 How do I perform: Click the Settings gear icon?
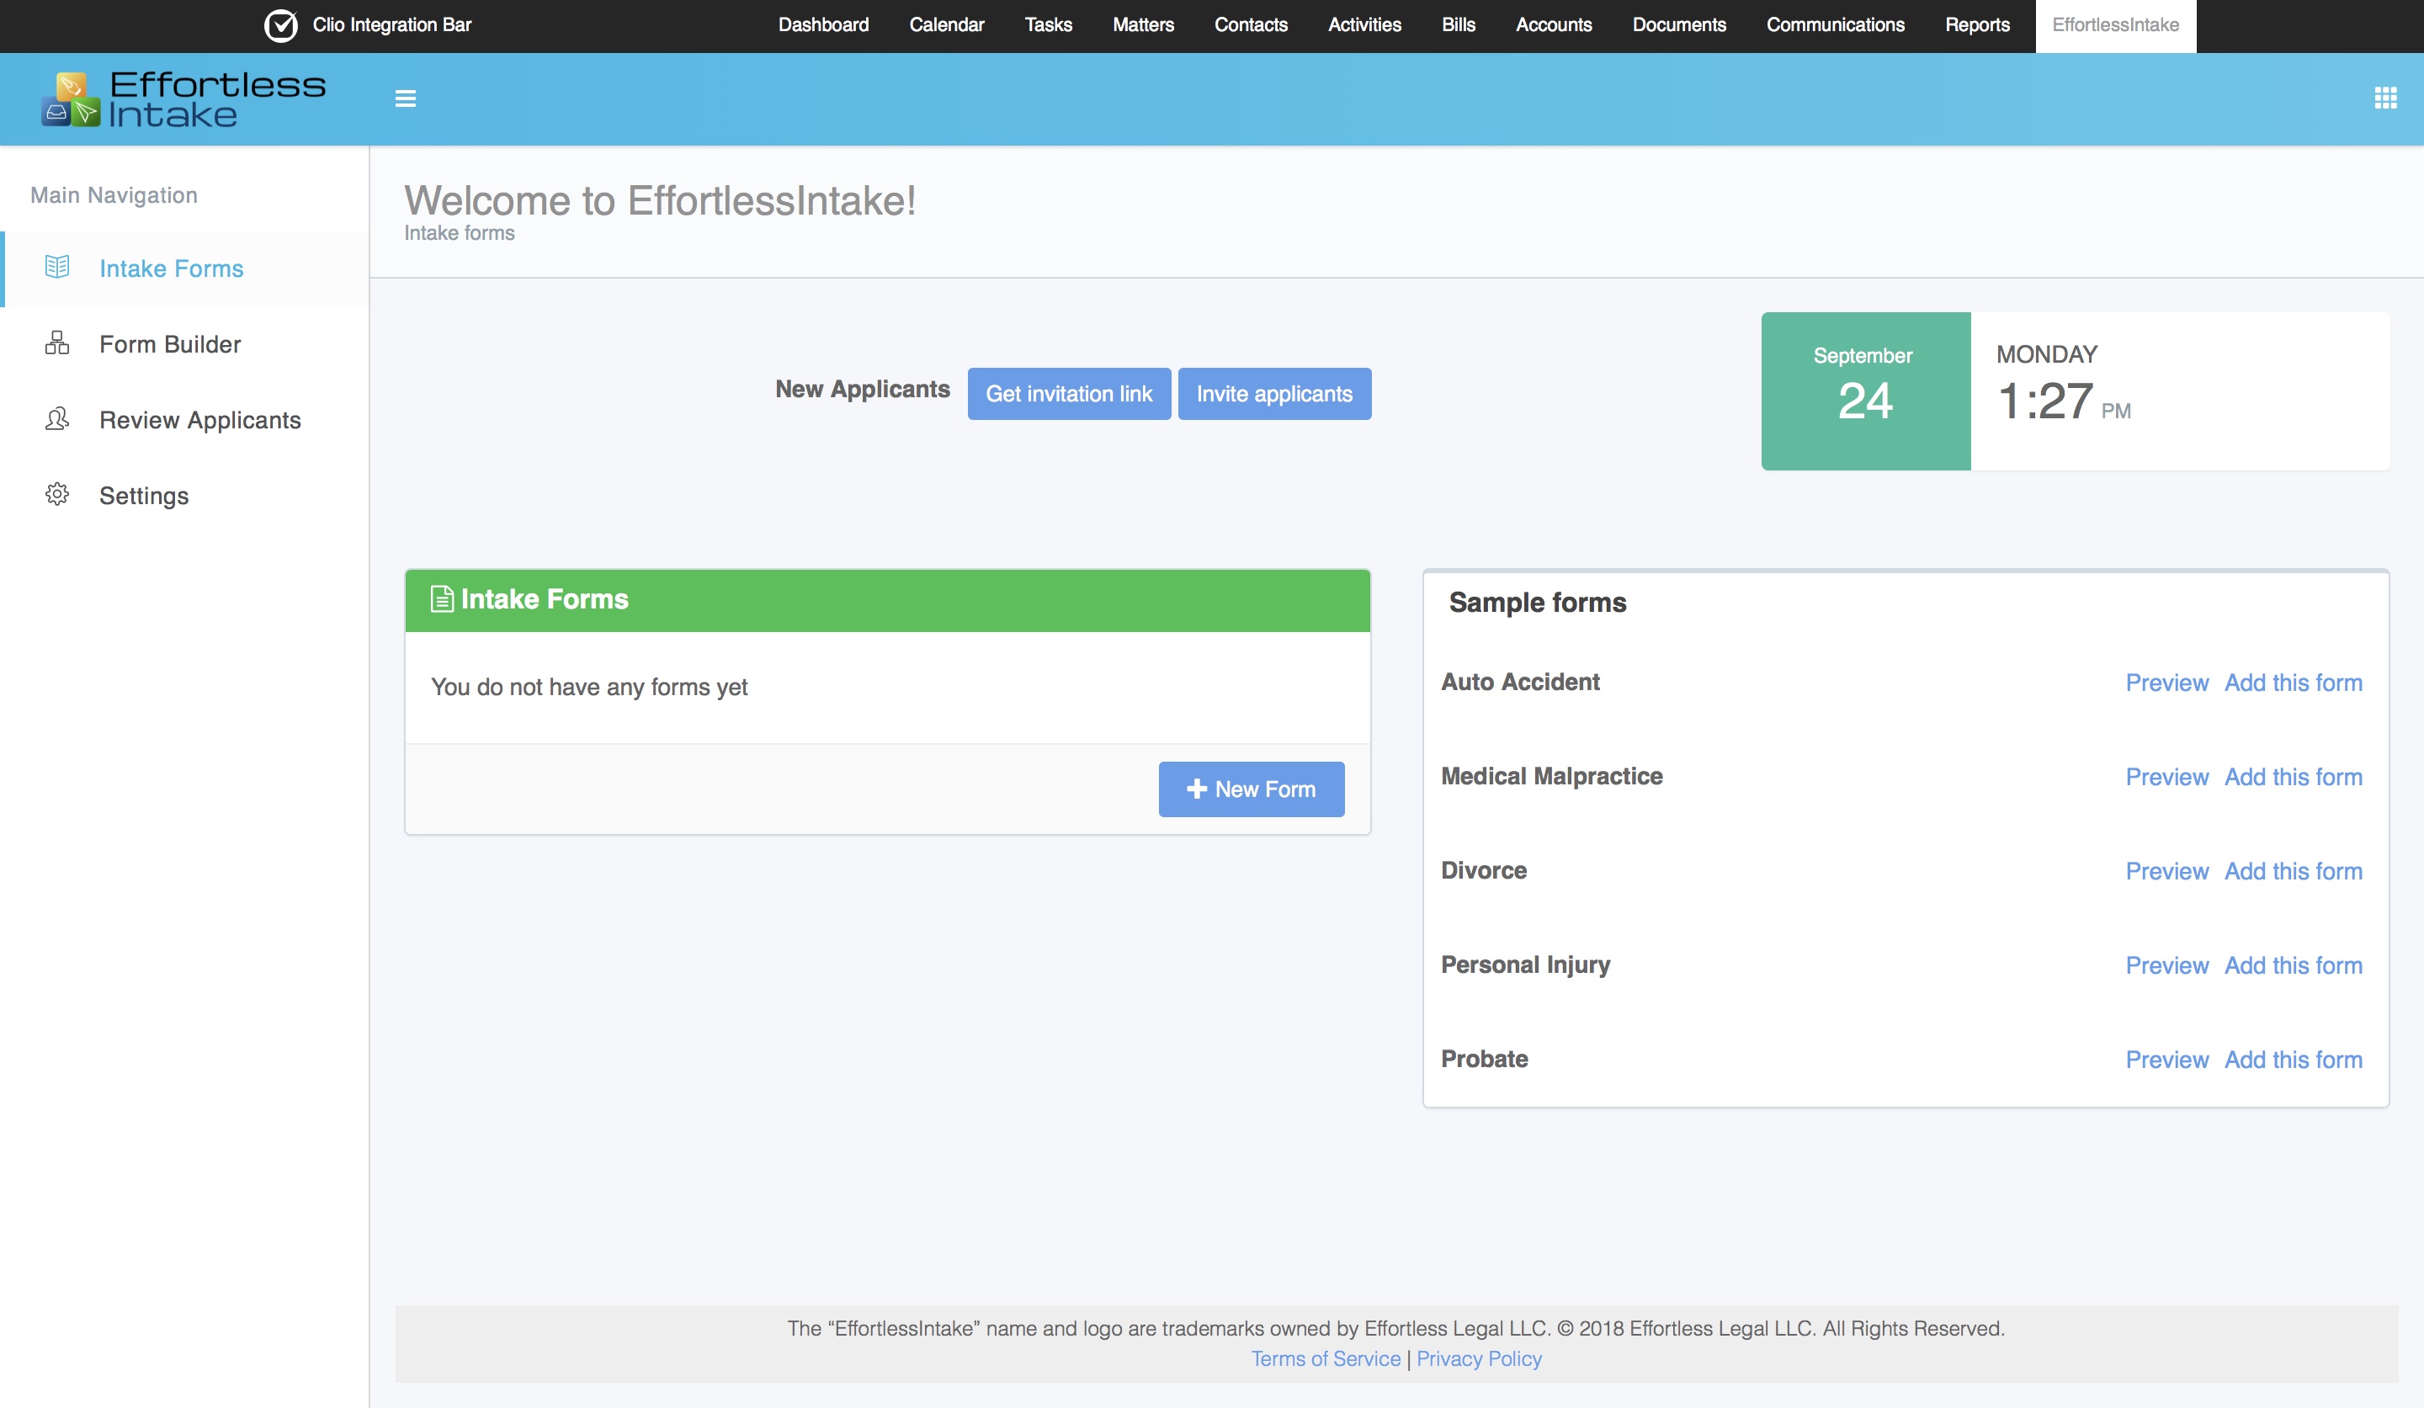(x=56, y=494)
